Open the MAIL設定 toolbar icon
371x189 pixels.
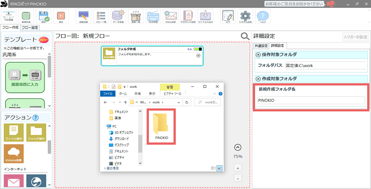(171, 16)
